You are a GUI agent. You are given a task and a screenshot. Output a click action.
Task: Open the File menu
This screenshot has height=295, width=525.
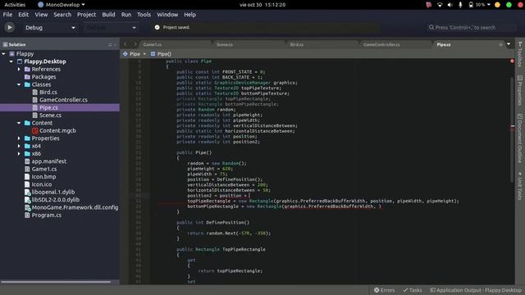tap(7, 15)
